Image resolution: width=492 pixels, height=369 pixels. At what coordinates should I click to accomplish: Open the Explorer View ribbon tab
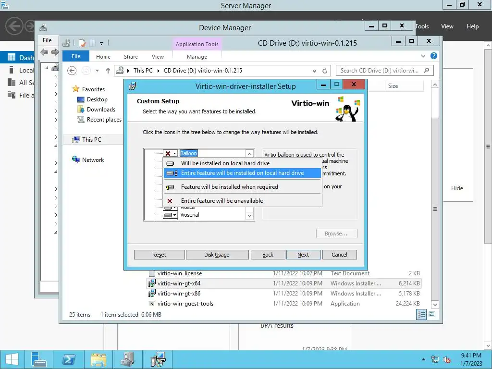click(158, 57)
